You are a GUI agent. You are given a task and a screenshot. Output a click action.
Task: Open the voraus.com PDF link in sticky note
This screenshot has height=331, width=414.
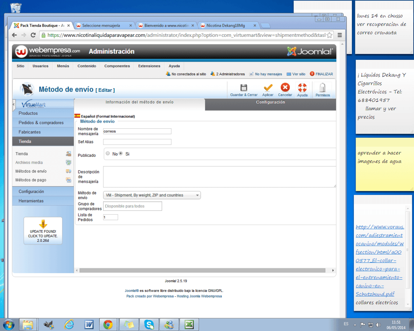coord(380,260)
